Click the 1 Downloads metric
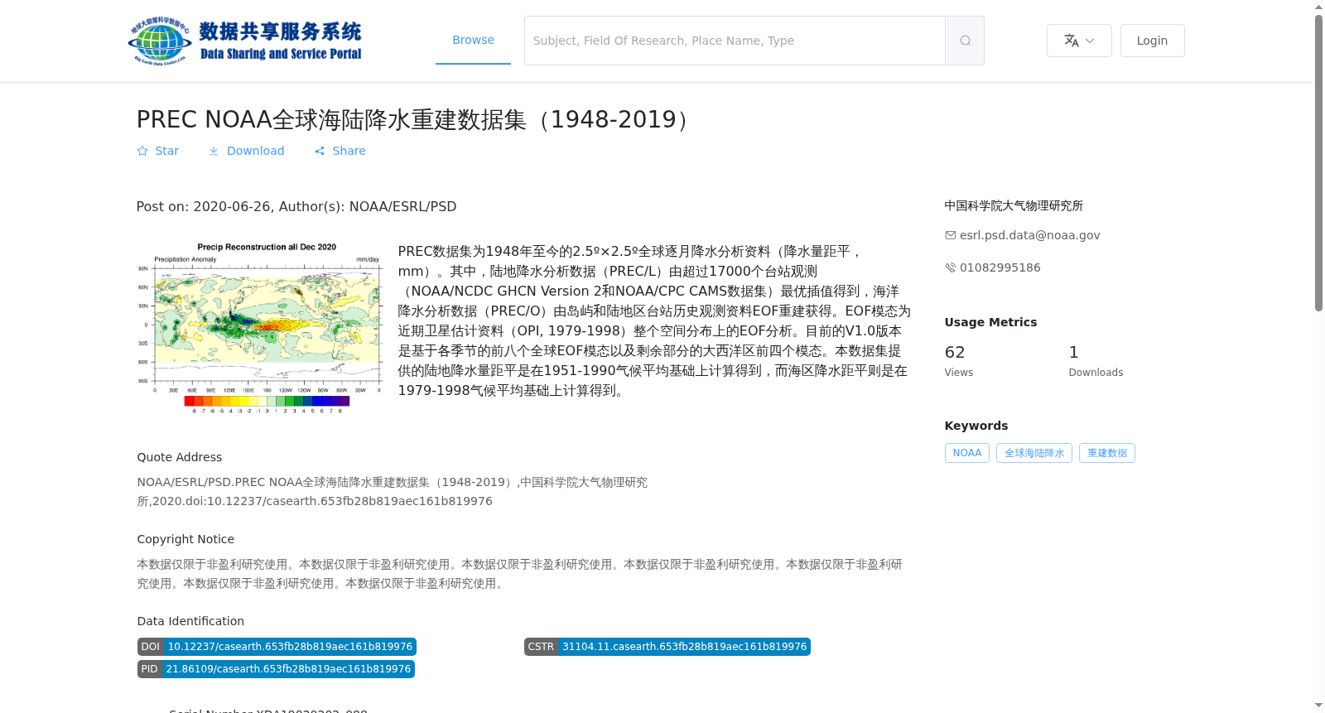Image resolution: width=1325 pixels, height=713 pixels. pyautogui.click(x=1096, y=360)
